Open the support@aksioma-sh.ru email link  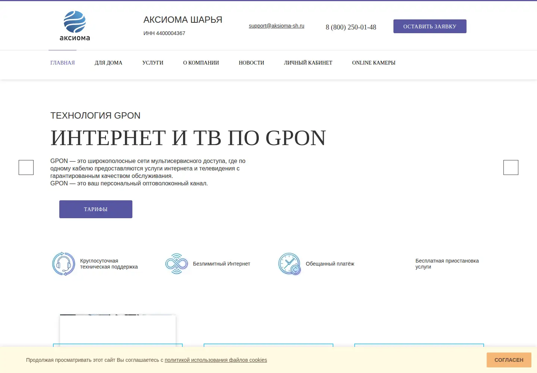point(277,26)
